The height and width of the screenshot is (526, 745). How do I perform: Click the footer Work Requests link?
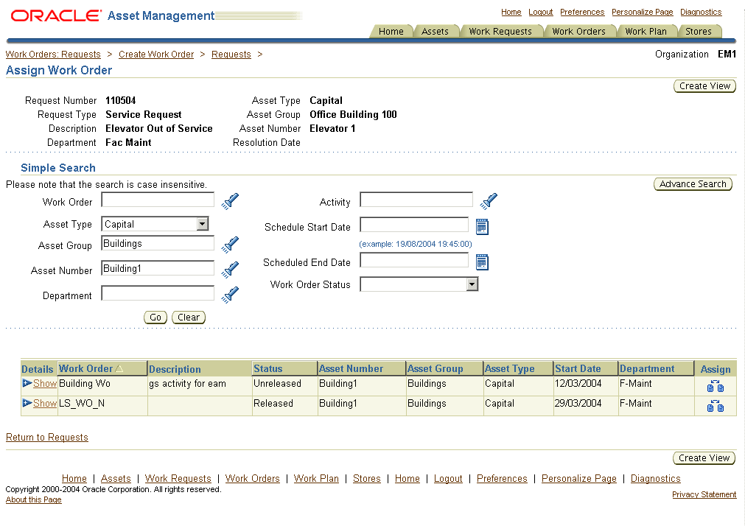pyautogui.click(x=178, y=479)
